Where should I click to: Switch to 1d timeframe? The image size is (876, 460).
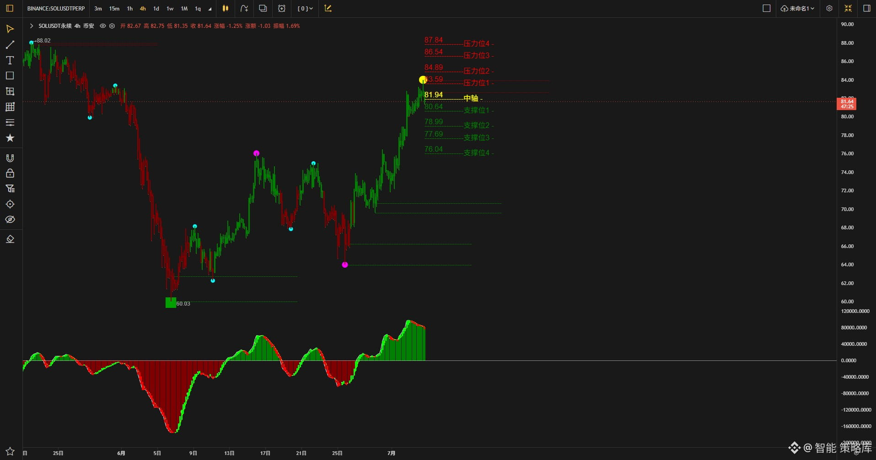pos(156,9)
